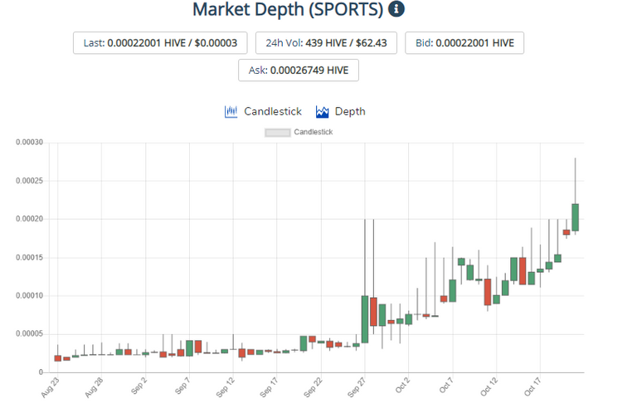This screenshot has width=637, height=408.
Task: Click the last green candle near 0.00022
Action: 576,217
